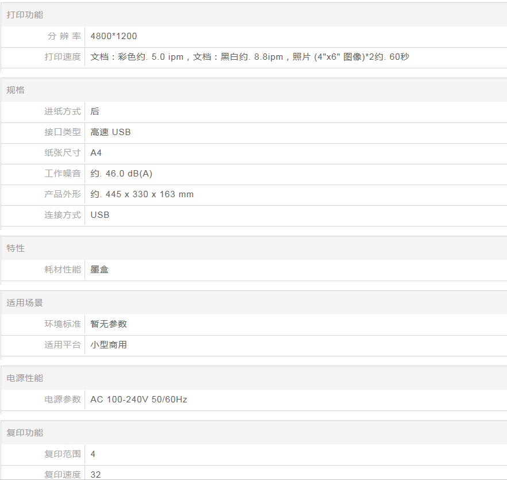Select the 连接方式 row label
This screenshot has height=480, width=507.
click(63, 215)
